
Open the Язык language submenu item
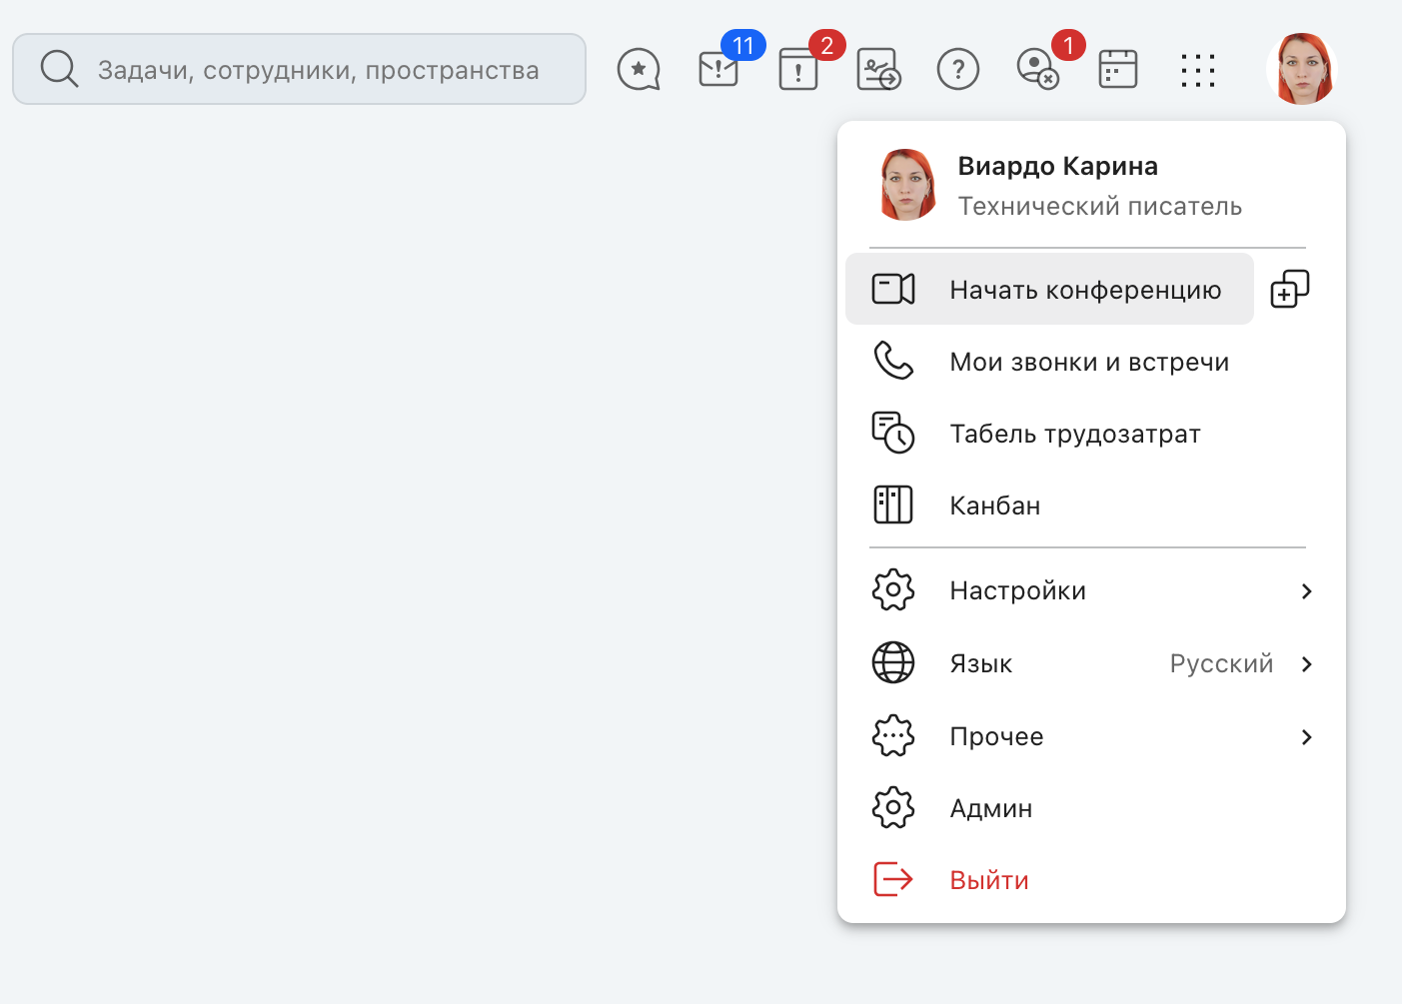pos(1091,663)
